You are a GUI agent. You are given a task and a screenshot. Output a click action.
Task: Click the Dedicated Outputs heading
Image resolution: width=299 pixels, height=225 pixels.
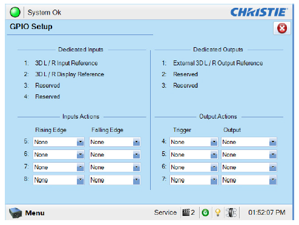click(218, 50)
